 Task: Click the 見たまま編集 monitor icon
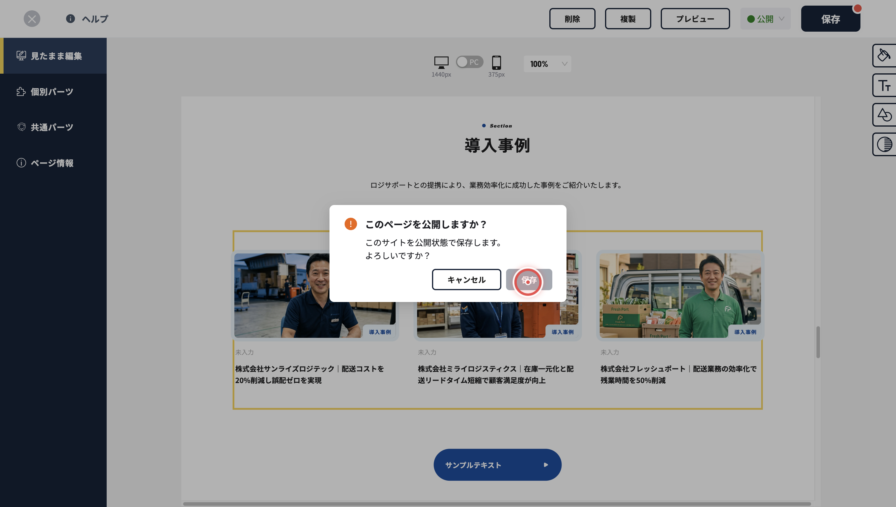coord(21,56)
